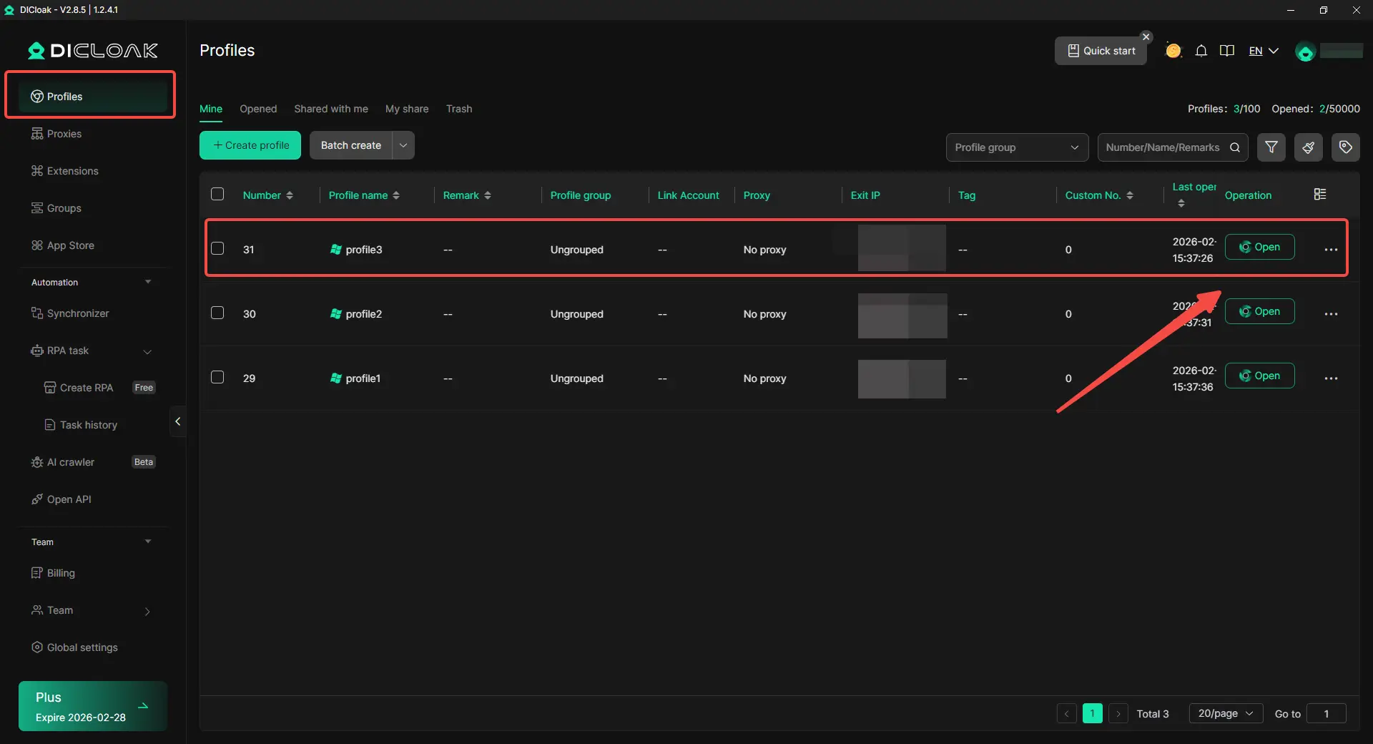Click the search magnifier icon
This screenshot has width=1373, height=744.
pos(1235,147)
